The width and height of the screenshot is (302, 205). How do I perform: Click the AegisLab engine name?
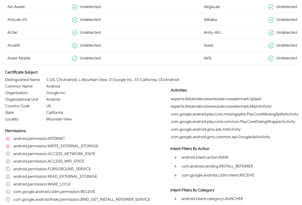click(212, 7)
